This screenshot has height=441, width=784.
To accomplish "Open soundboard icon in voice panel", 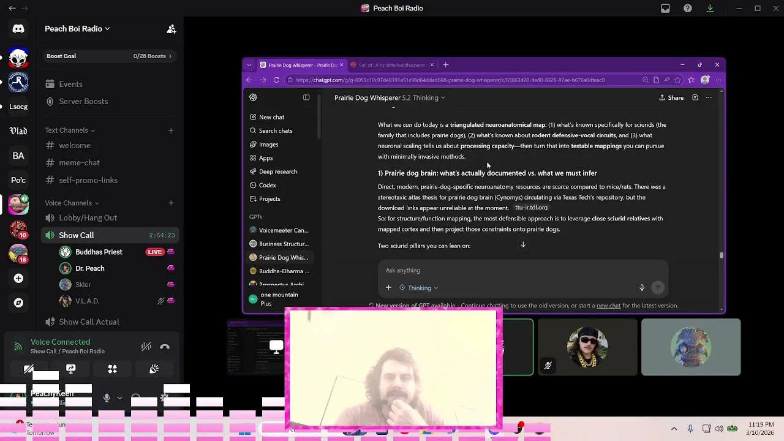I will coord(154,369).
